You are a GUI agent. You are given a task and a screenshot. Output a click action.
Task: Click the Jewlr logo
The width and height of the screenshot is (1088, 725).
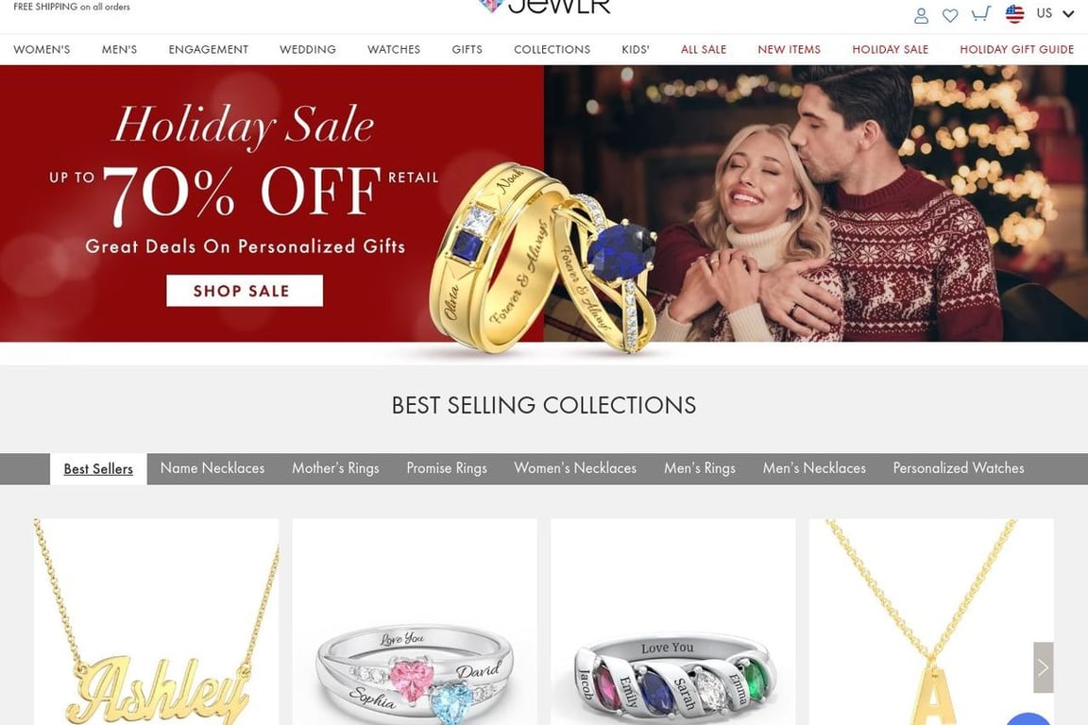pyautogui.click(x=545, y=7)
